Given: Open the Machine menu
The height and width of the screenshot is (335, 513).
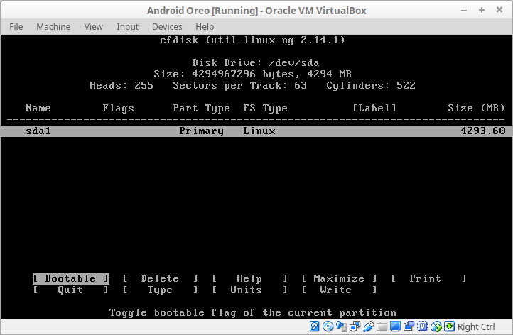Looking at the screenshot, I should coord(53,26).
